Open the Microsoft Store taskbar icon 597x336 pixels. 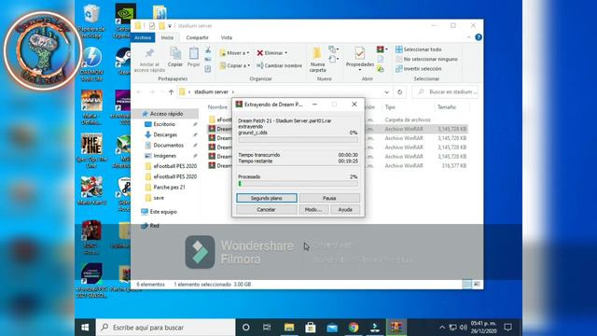(x=311, y=328)
